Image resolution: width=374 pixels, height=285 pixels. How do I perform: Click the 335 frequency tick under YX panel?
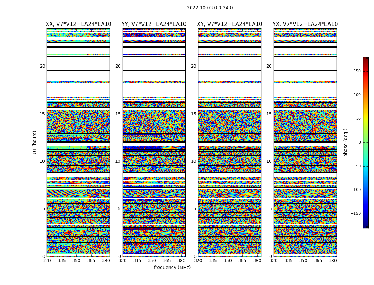pos(289,261)
